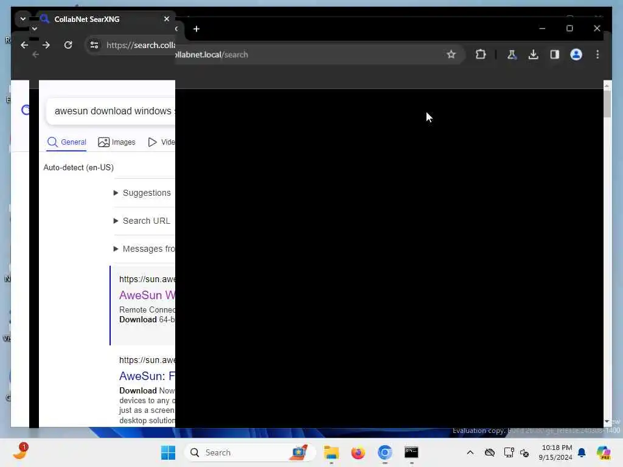This screenshot has width=623, height=467.
Task: Open the purple AweSun W result link
Action: pos(147,296)
